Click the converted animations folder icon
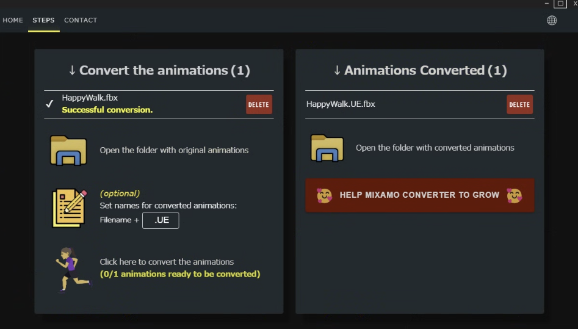This screenshot has width=578, height=329. [327, 148]
